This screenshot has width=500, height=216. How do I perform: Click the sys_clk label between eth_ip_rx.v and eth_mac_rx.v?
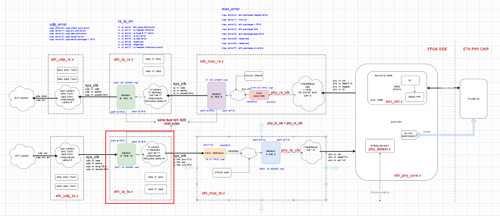[x=180, y=83]
